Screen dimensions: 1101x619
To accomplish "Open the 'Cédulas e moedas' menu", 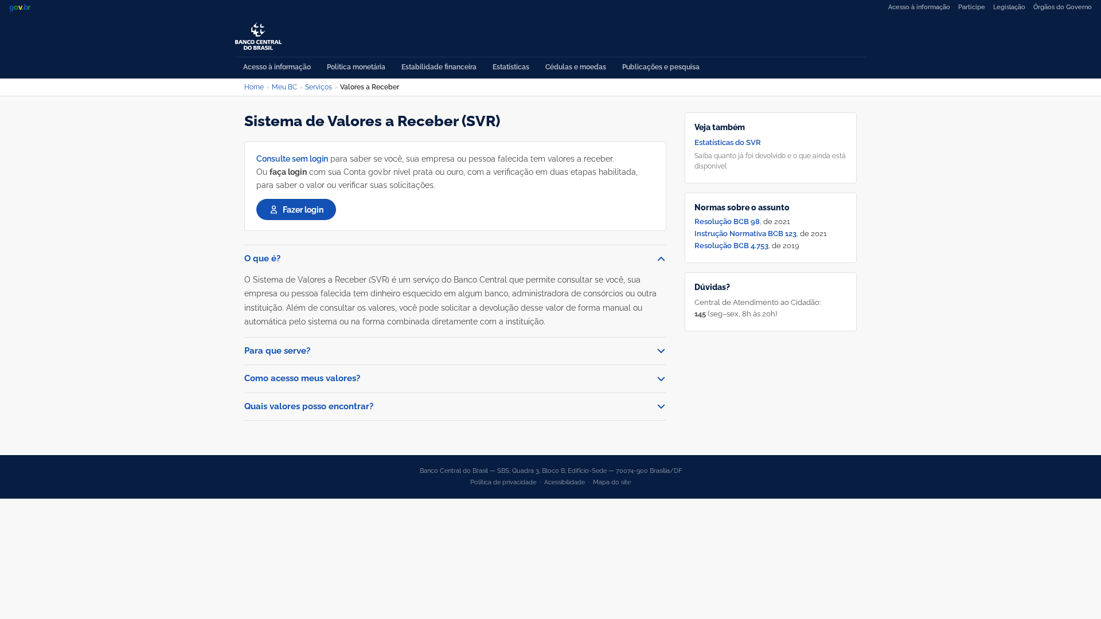I will tap(575, 67).
